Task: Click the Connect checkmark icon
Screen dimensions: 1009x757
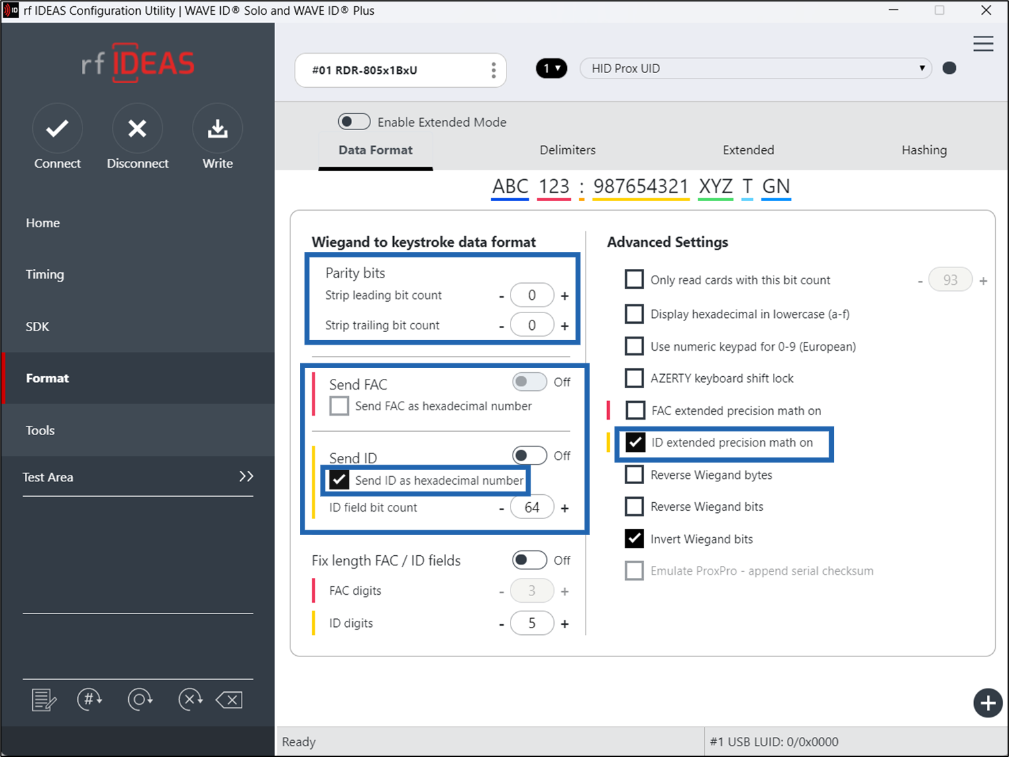Action: pyautogui.click(x=58, y=128)
